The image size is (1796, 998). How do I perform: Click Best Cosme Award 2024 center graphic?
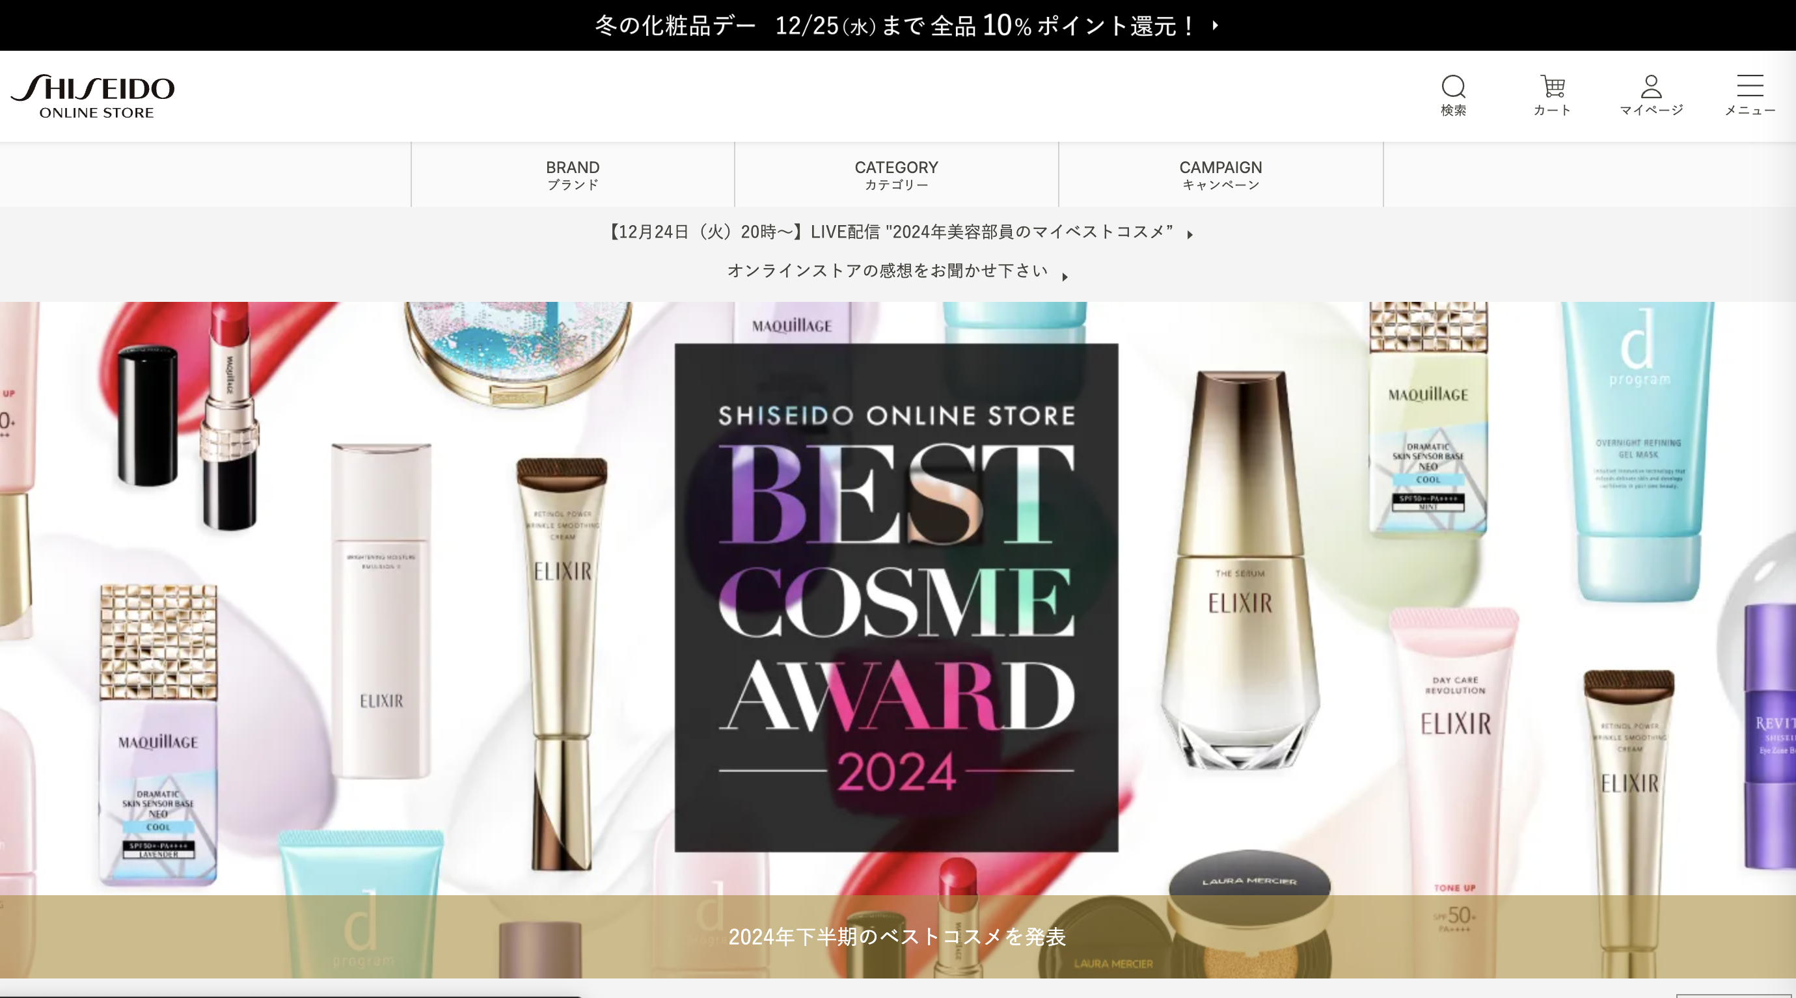click(x=896, y=597)
